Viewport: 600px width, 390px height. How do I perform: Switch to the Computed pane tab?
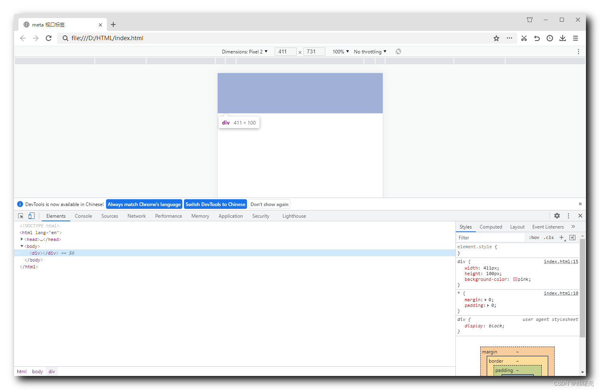pyautogui.click(x=491, y=227)
